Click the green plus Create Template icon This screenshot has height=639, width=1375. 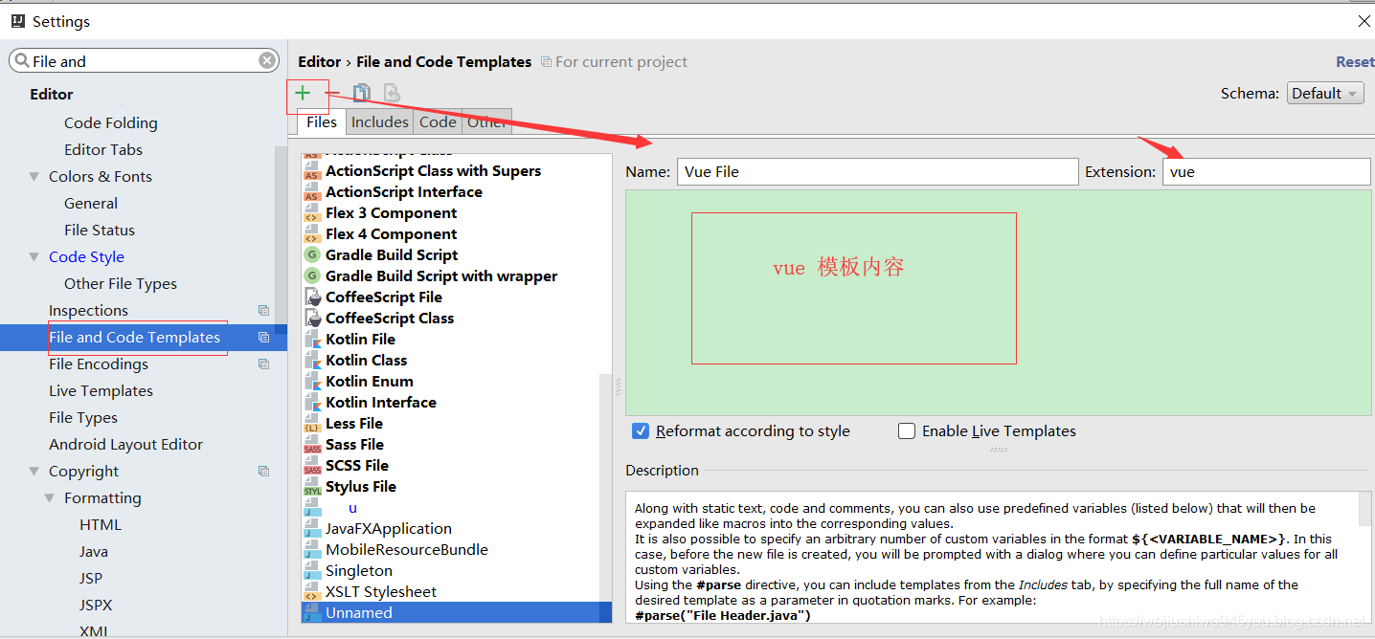click(303, 93)
